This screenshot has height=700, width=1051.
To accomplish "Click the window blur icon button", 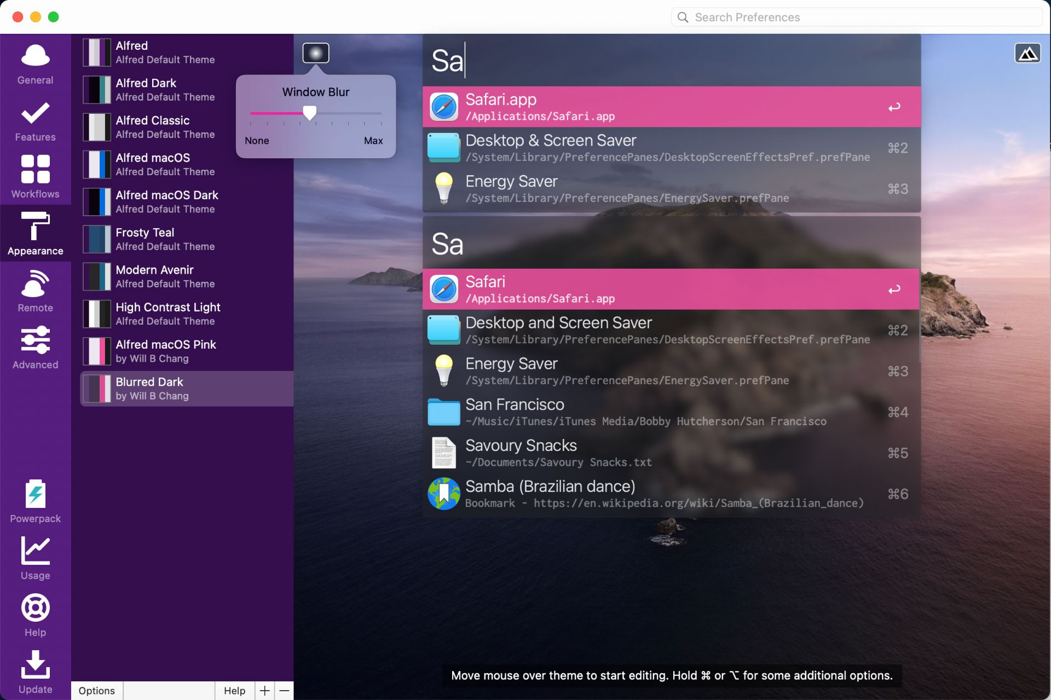I will (316, 53).
